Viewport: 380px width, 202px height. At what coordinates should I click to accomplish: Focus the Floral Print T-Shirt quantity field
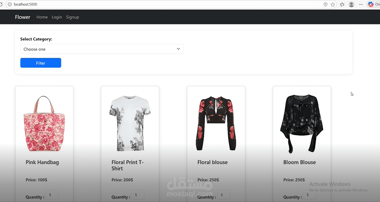pos(138,195)
